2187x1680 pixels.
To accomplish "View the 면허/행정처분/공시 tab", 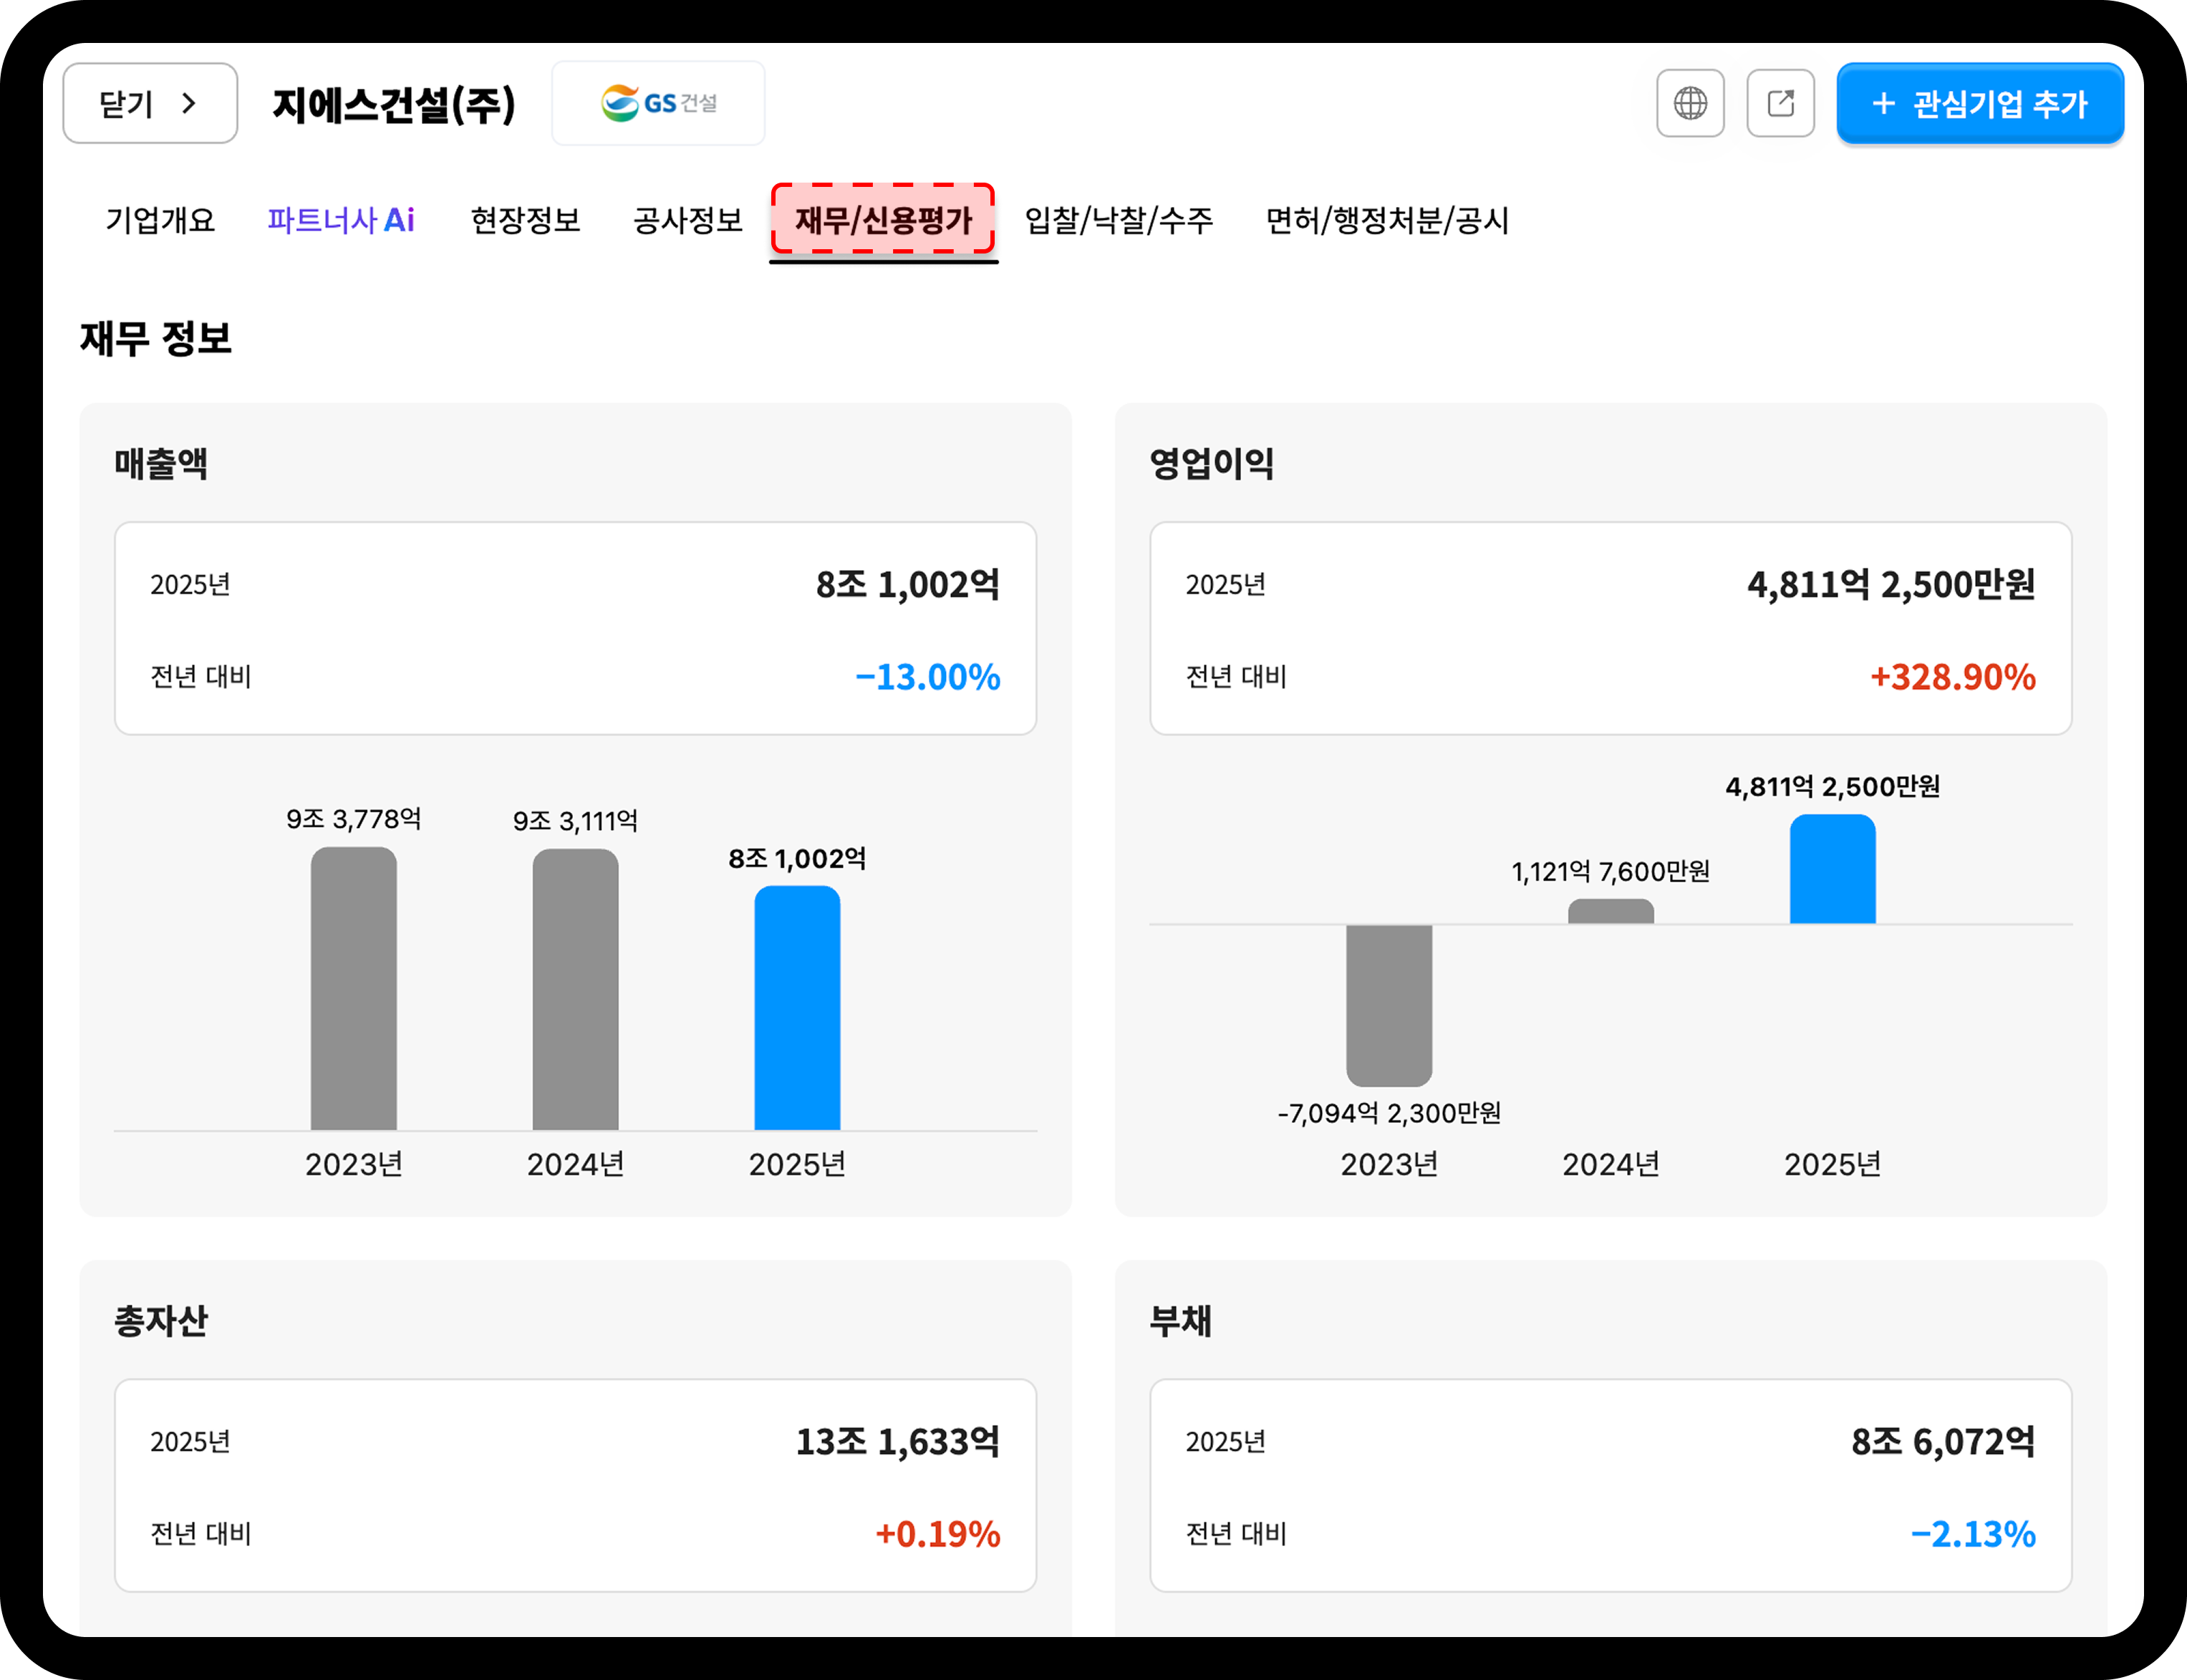I will click(x=1387, y=220).
